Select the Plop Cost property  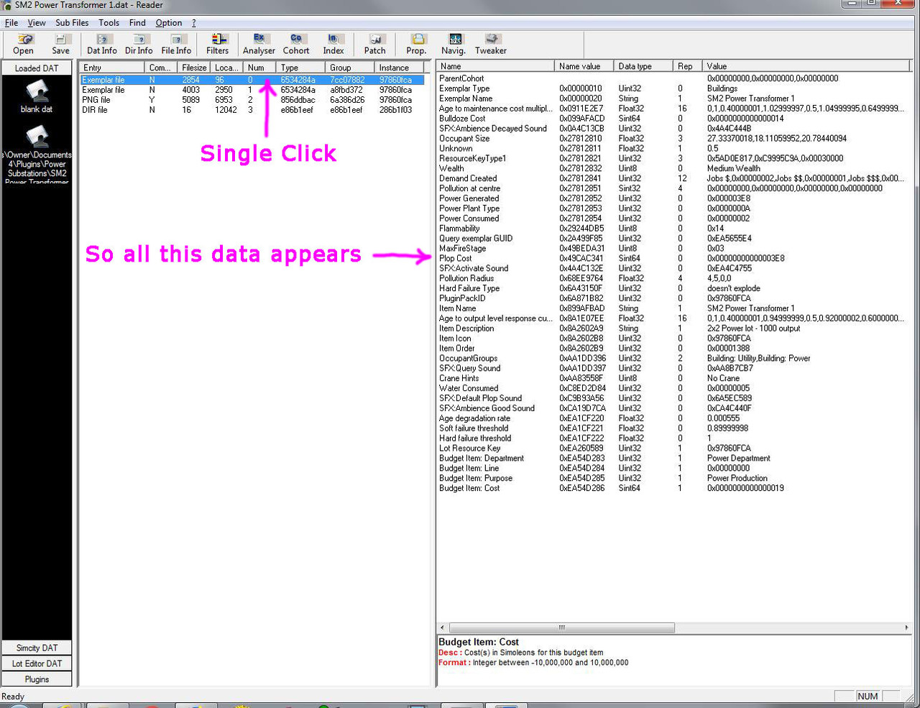[x=674, y=258]
